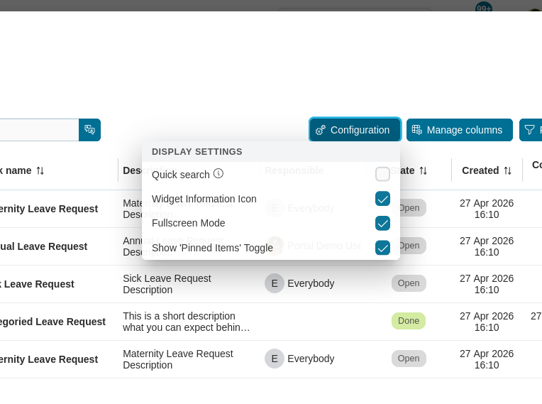This screenshot has width=542, height=404.
Task: Focus the search input field
Action: coord(39,130)
